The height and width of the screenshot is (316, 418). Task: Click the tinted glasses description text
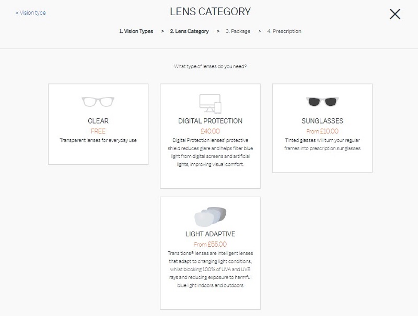(x=322, y=144)
